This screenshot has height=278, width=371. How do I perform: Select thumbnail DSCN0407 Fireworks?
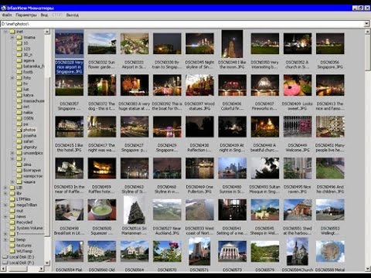[x=265, y=85]
